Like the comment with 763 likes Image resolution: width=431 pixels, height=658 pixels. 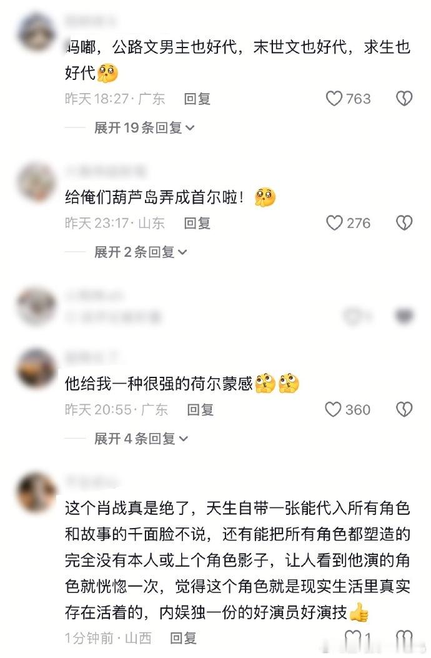[334, 99]
